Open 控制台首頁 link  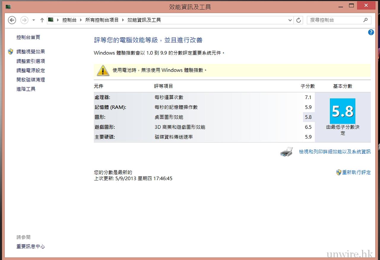28,37
